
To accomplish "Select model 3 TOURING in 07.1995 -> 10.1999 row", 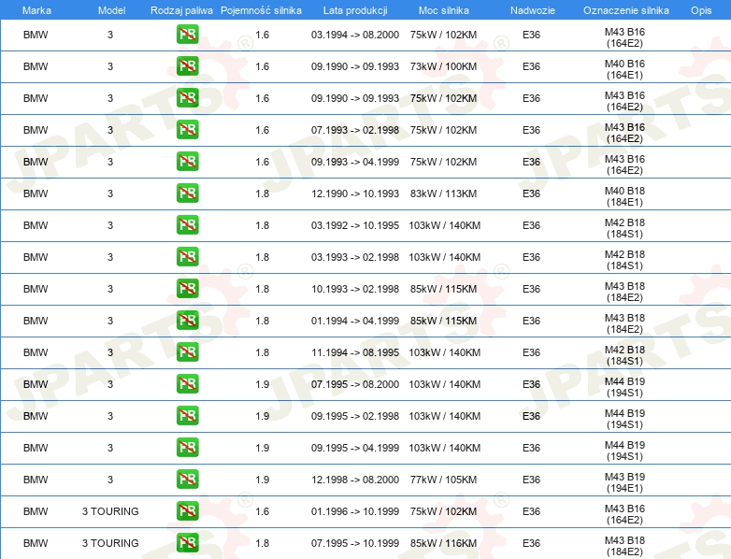I will pos(110,543).
